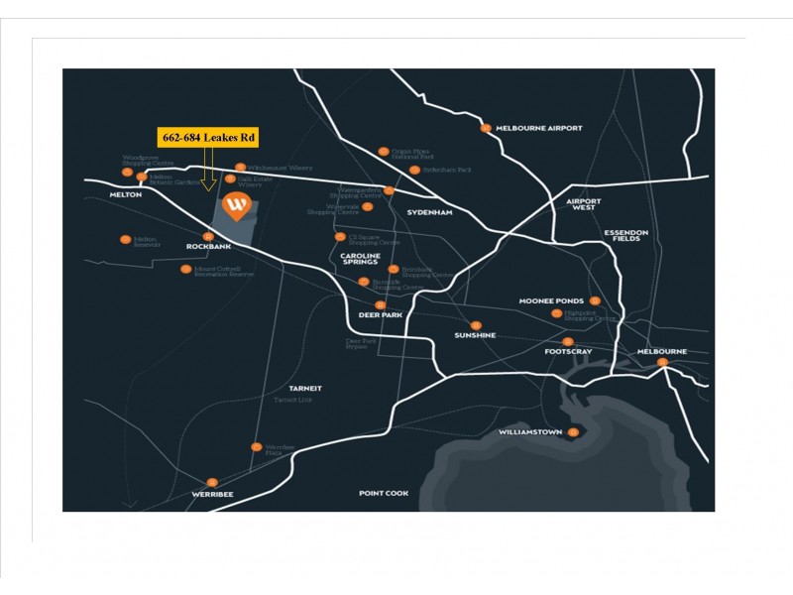The width and height of the screenshot is (793, 595).
Task: Select the Witchmount Winery marker icon
Action: 240,169
